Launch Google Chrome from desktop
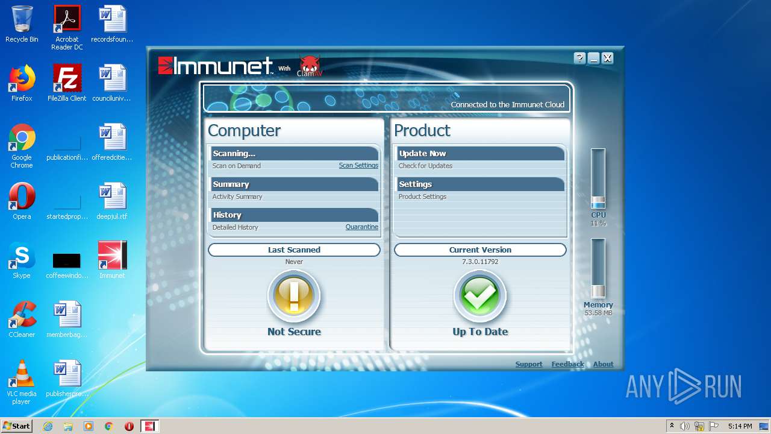 tap(22, 146)
